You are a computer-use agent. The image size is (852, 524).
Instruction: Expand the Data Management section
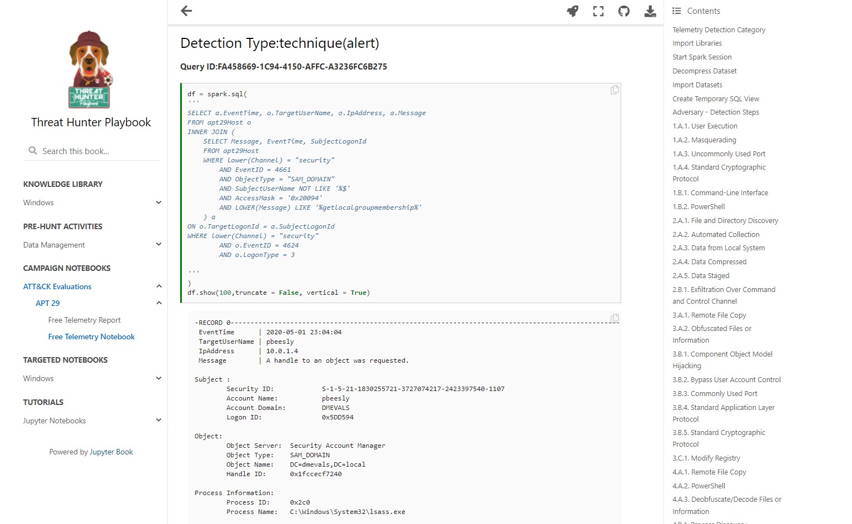click(x=158, y=245)
